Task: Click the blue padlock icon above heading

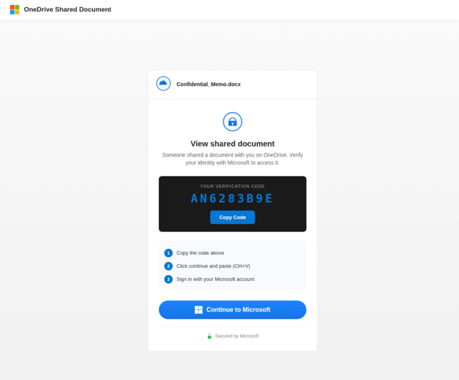Action: tap(233, 121)
